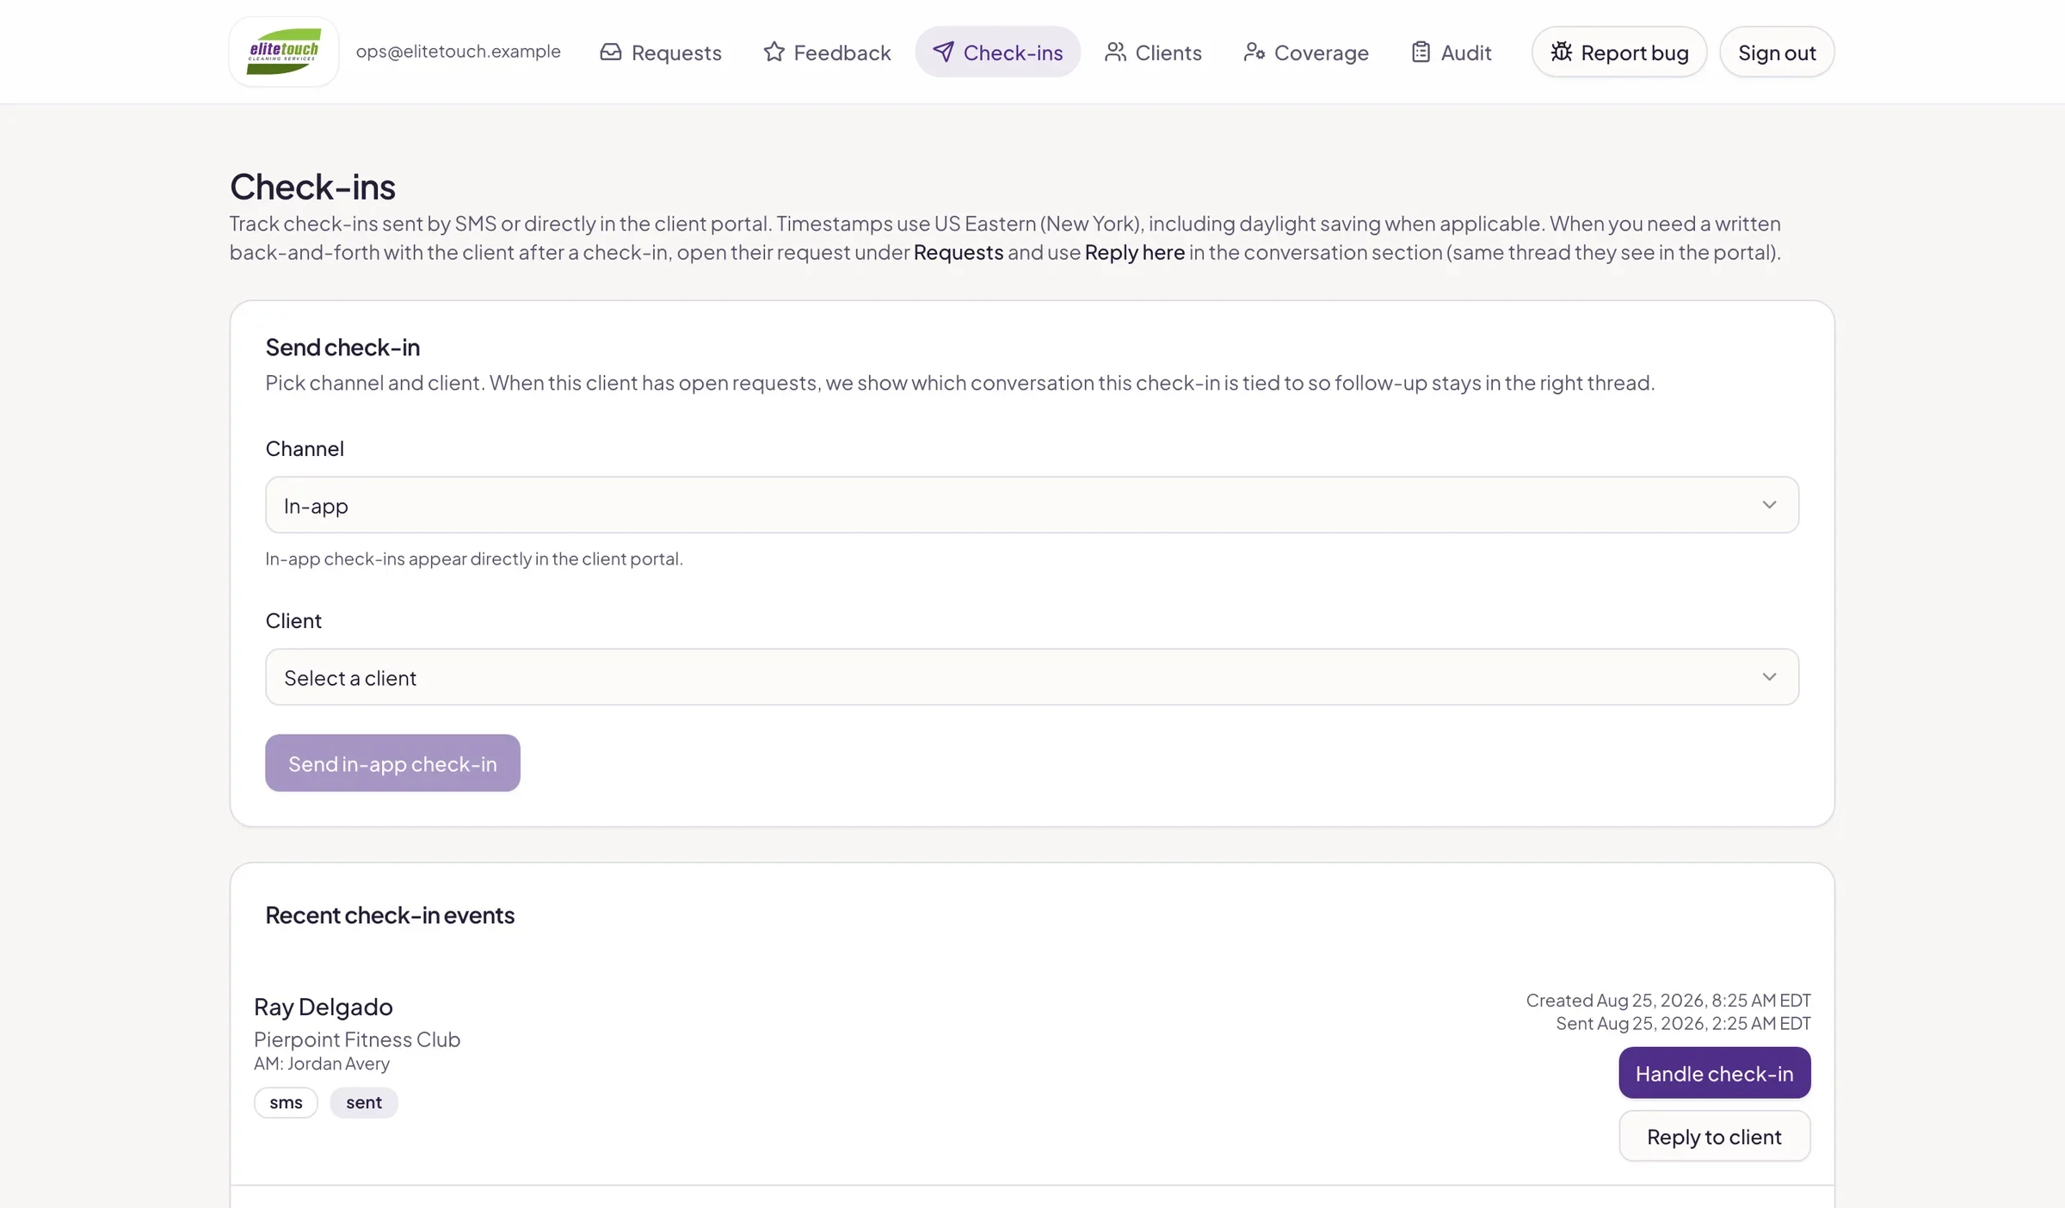The width and height of the screenshot is (2065, 1208).
Task: Sign out of the account
Action: click(x=1777, y=52)
